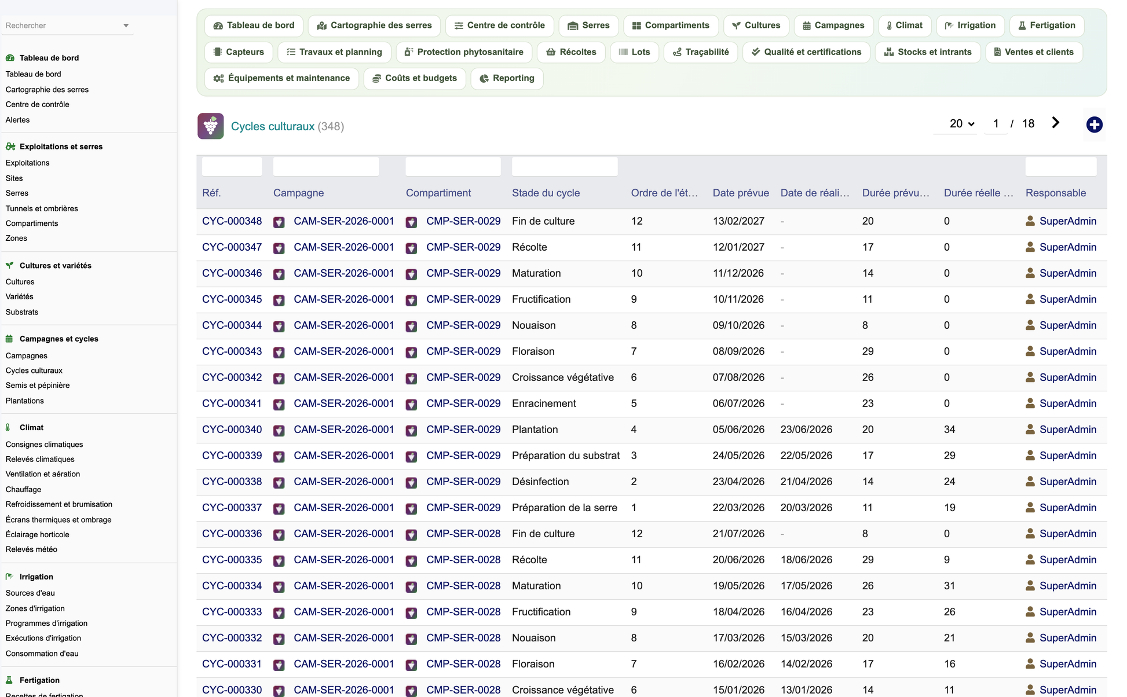Viewport: 1127px width, 697px height.
Task: Open CMP-SER-0029 link in row CYC-000343
Action: [x=463, y=351]
